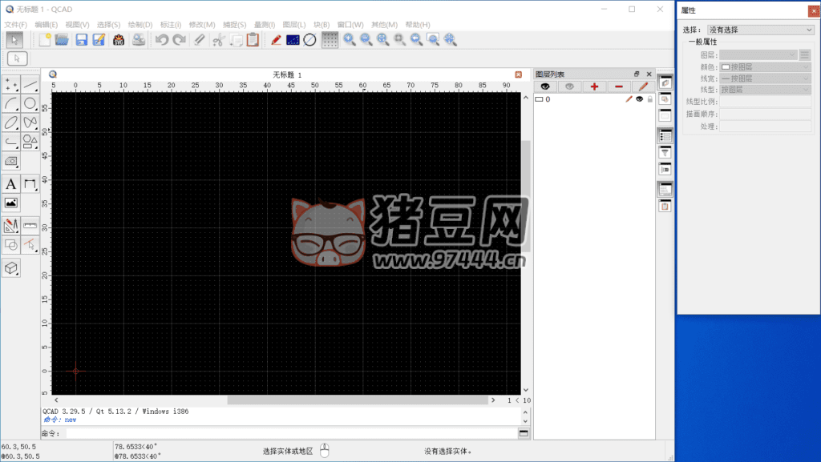Open the 修改(M) menu
821x462 pixels.
(201, 25)
